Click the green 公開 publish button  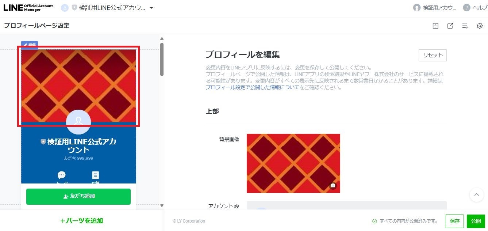click(476, 221)
